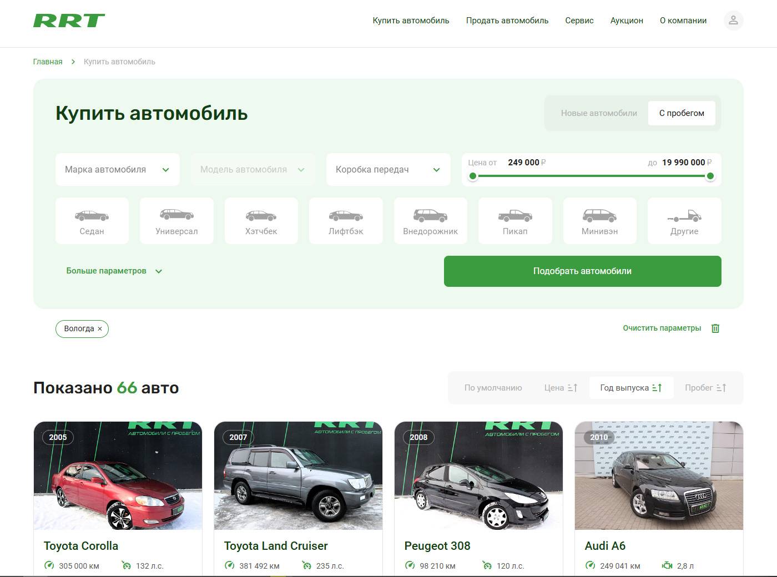Select the Хэтчбек body type
This screenshot has width=777, height=577.
pyautogui.click(x=261, y=221)
